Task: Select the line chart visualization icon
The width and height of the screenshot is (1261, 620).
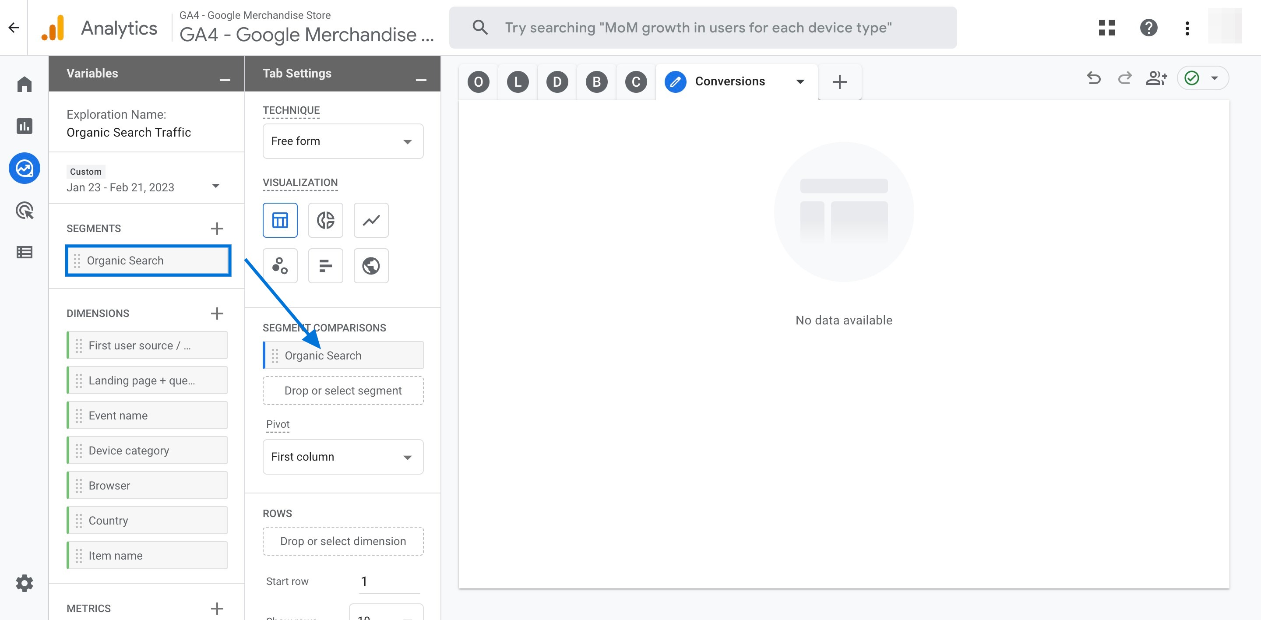Action: point(370,220)
